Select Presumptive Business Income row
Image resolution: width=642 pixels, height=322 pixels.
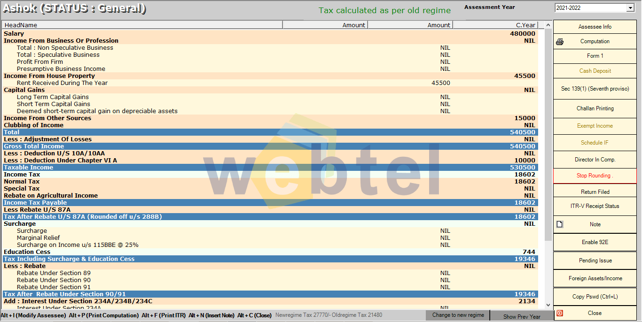[270, 69]
